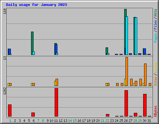This screenshot has height=124, width=159.
Task: Click the green day label '21'
Action: click(x=102, y=121)
